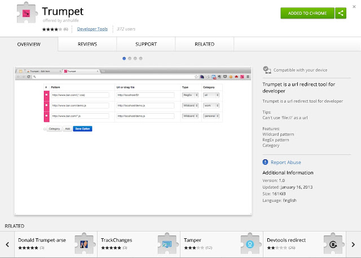This screenshot has width=361, height=258.
Task: Click the 'Size: 161KiB' text
Action: 274,194
